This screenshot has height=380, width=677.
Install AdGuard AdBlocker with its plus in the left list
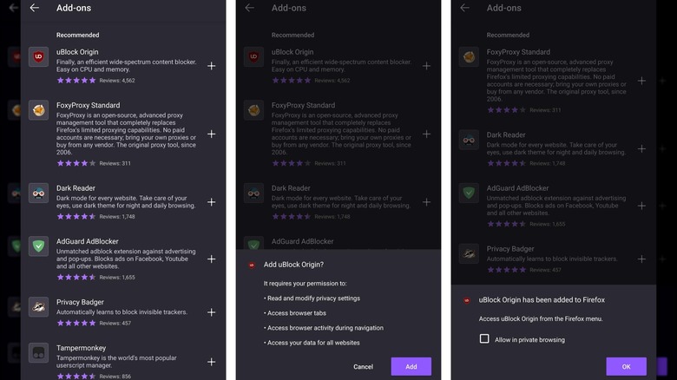pyautogui.click(x=211, y=259)
